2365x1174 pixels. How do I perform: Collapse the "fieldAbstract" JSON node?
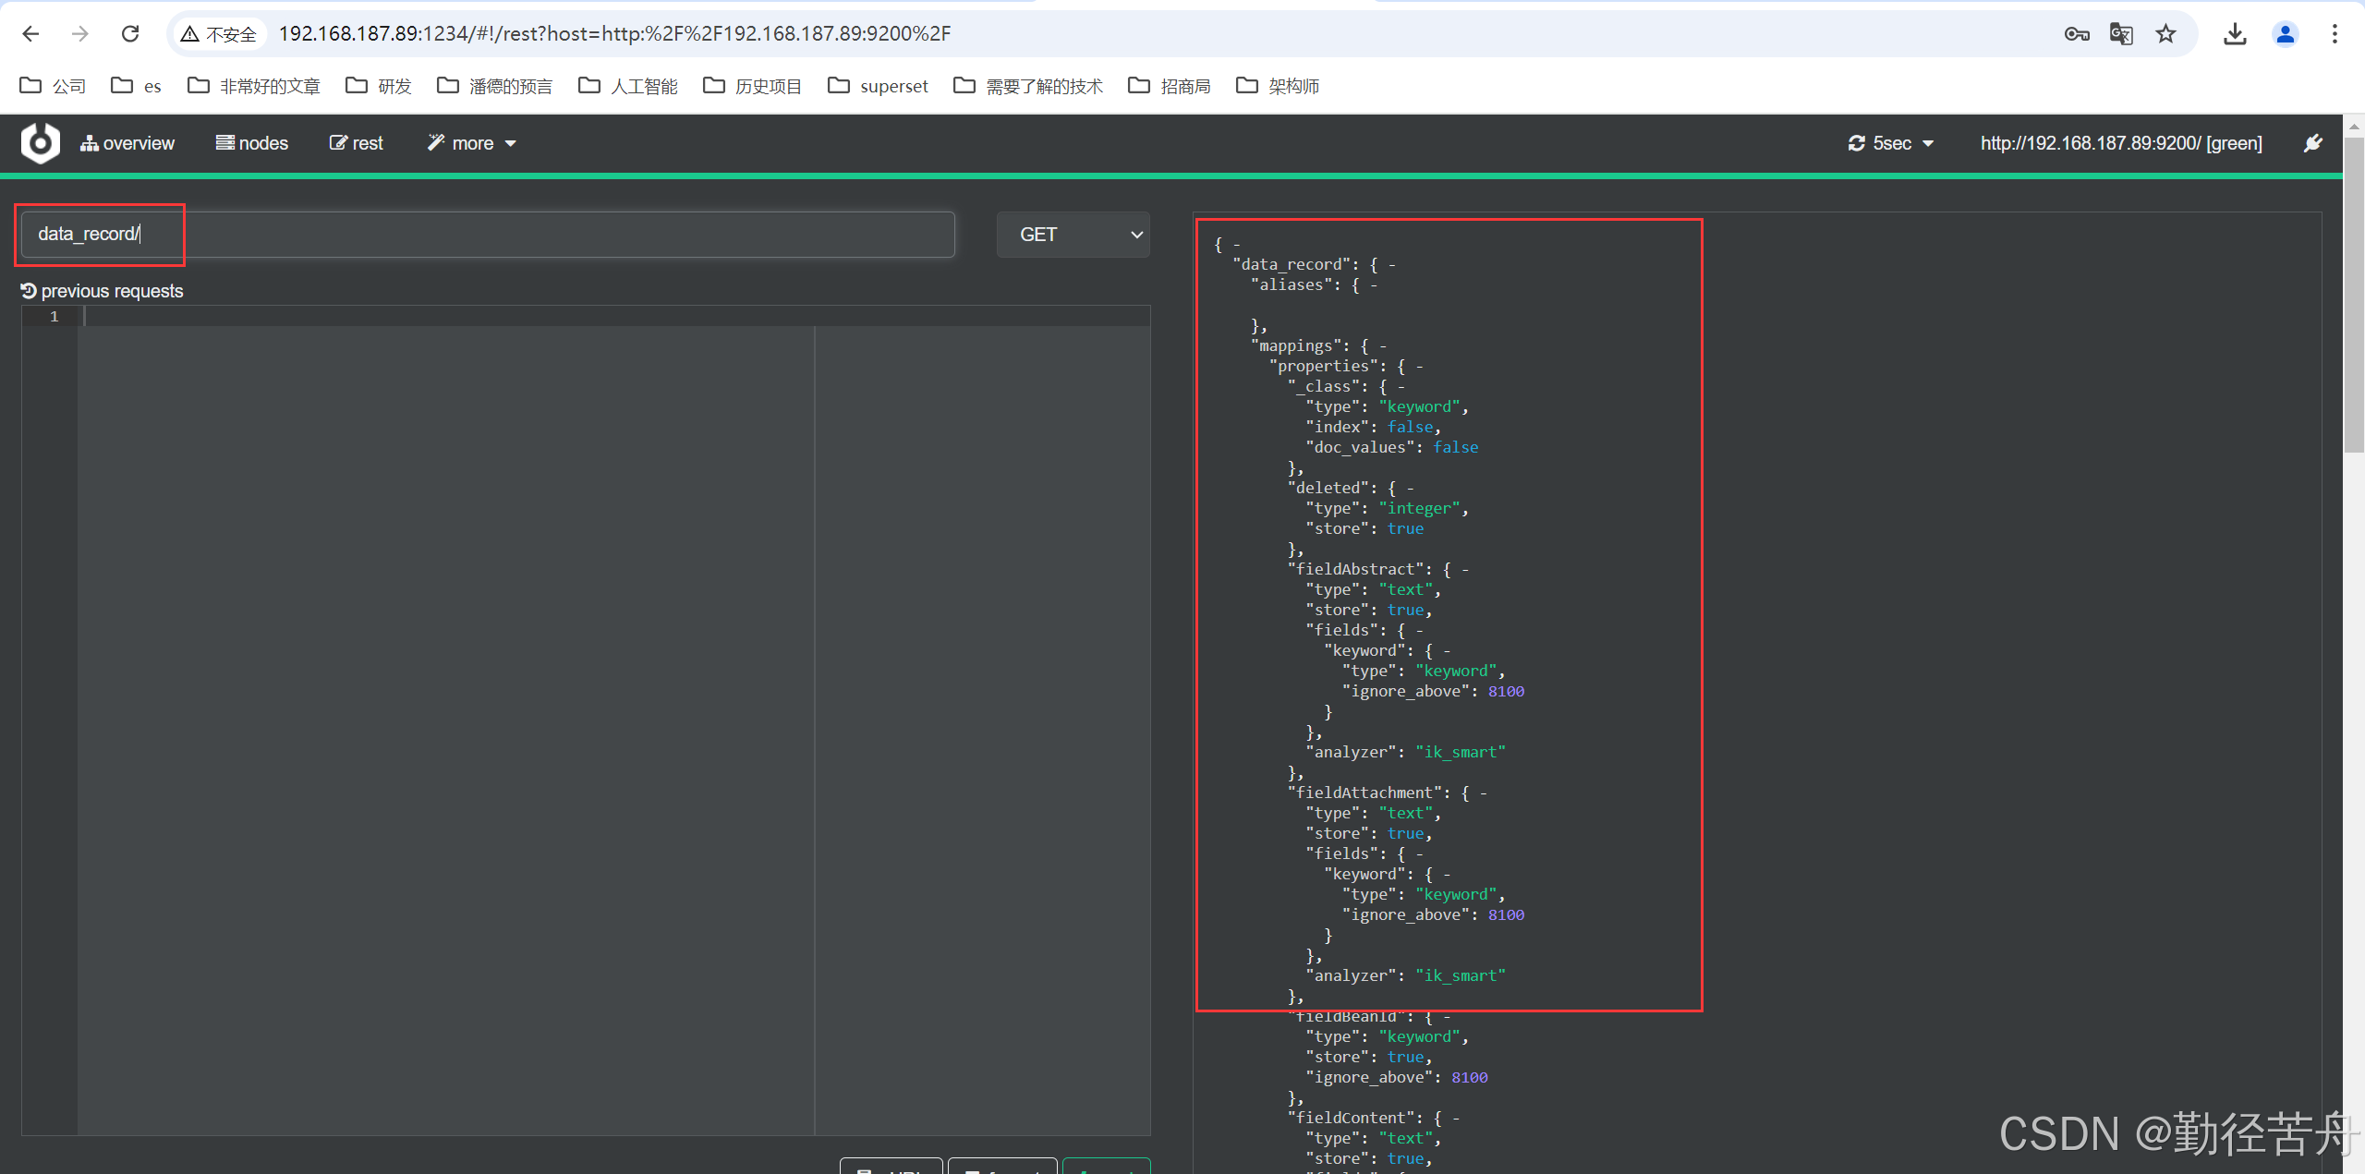tap(1465, 570)
